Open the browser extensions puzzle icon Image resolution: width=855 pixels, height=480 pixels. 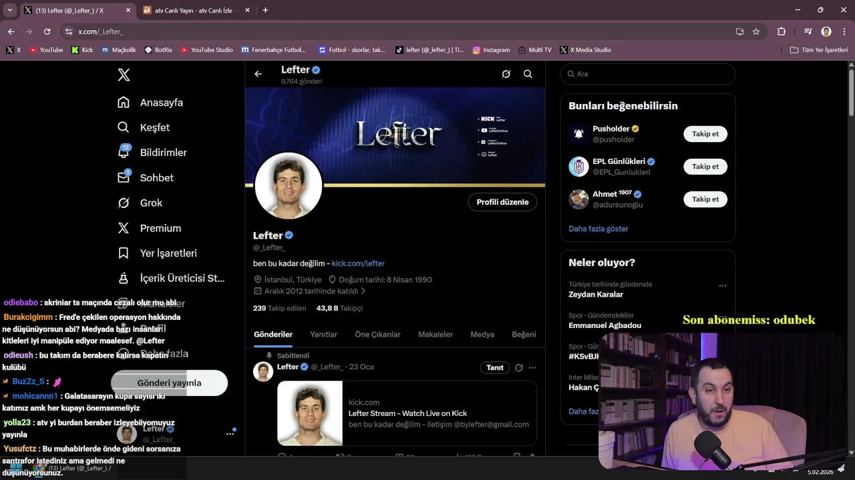click(x=782, y=31)
